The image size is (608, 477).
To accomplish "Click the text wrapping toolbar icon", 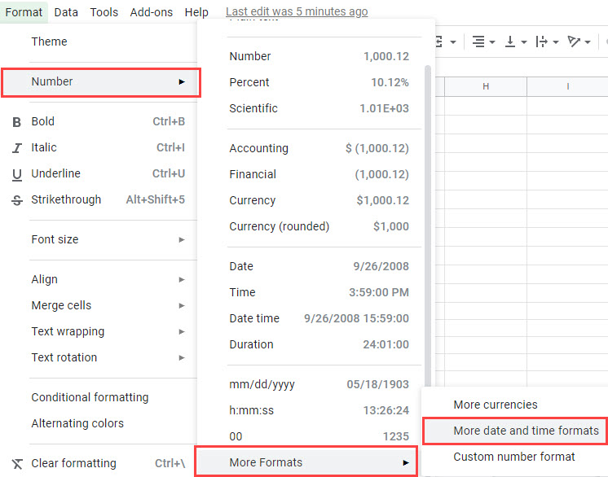I will point(541,42).
